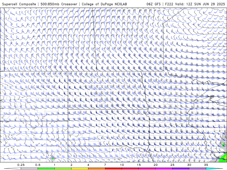Click the '7' legend value
227x170 pixels.
pos(105,165)
